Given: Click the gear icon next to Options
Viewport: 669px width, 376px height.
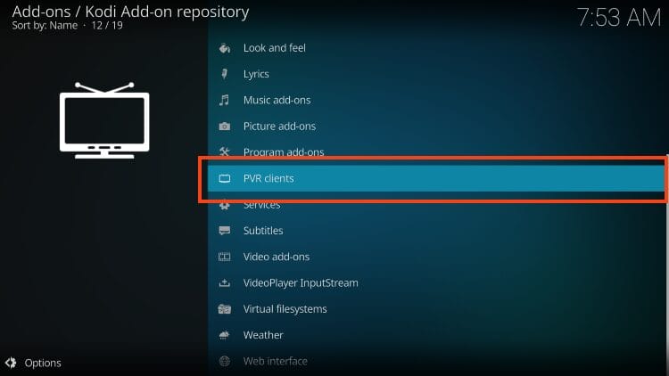Looking at the screenshot, I should [12, 363].
